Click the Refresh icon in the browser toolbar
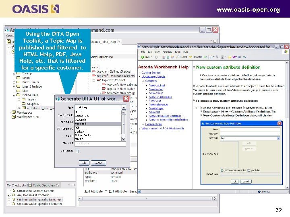 coord(168,57)
